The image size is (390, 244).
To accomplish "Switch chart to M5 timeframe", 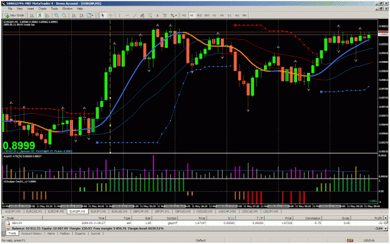I will coord(192,16).
